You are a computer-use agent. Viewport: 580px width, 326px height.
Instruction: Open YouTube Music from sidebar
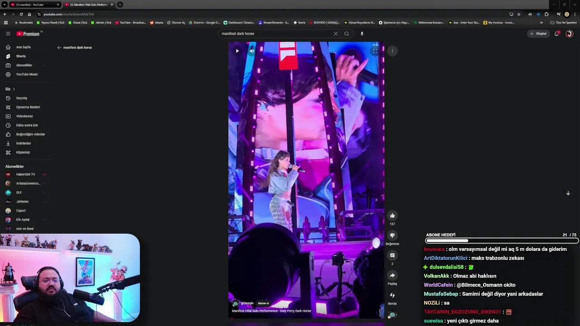pyautogui.click(x=27, y=74)
